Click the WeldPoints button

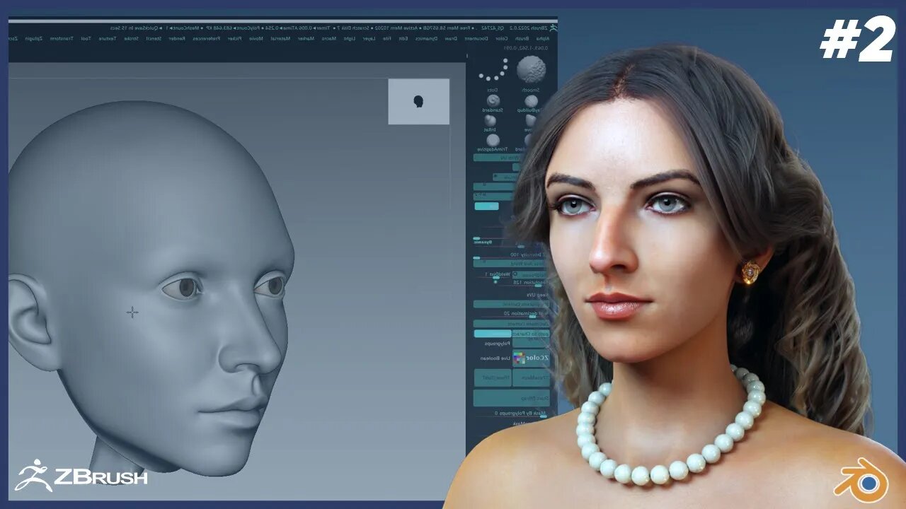point(531,274)
